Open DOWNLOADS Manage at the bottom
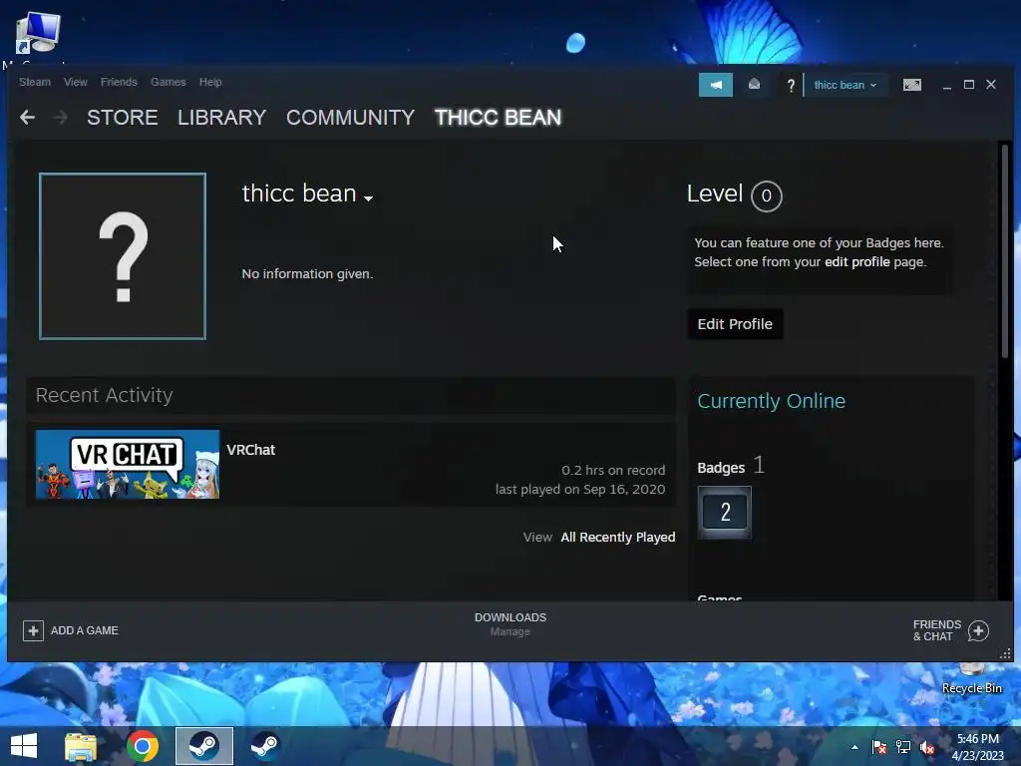 pyautogui.click(x=510, y=624)
